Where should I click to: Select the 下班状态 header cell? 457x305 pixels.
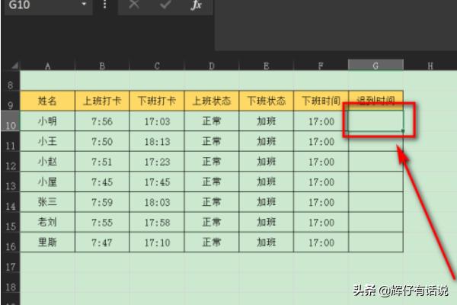pyautogui.click(x=266, y=101)
